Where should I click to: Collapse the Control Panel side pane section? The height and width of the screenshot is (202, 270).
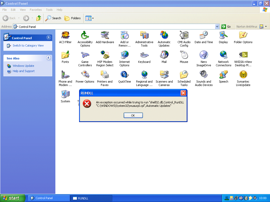pos(49,37)
